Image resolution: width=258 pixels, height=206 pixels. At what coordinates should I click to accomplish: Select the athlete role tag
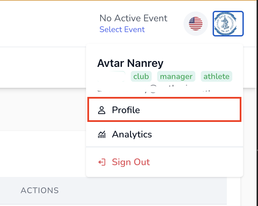(216, 76)
